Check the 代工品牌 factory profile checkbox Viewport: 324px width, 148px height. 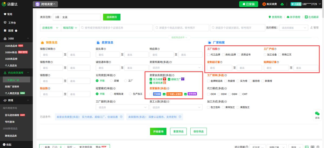208,55
